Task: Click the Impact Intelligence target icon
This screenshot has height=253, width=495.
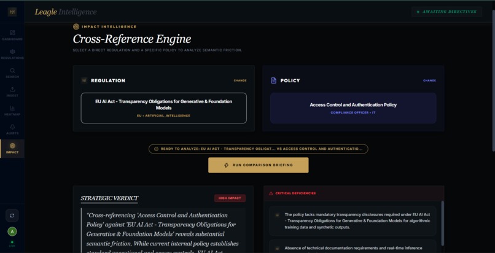Action: [76, 27]
